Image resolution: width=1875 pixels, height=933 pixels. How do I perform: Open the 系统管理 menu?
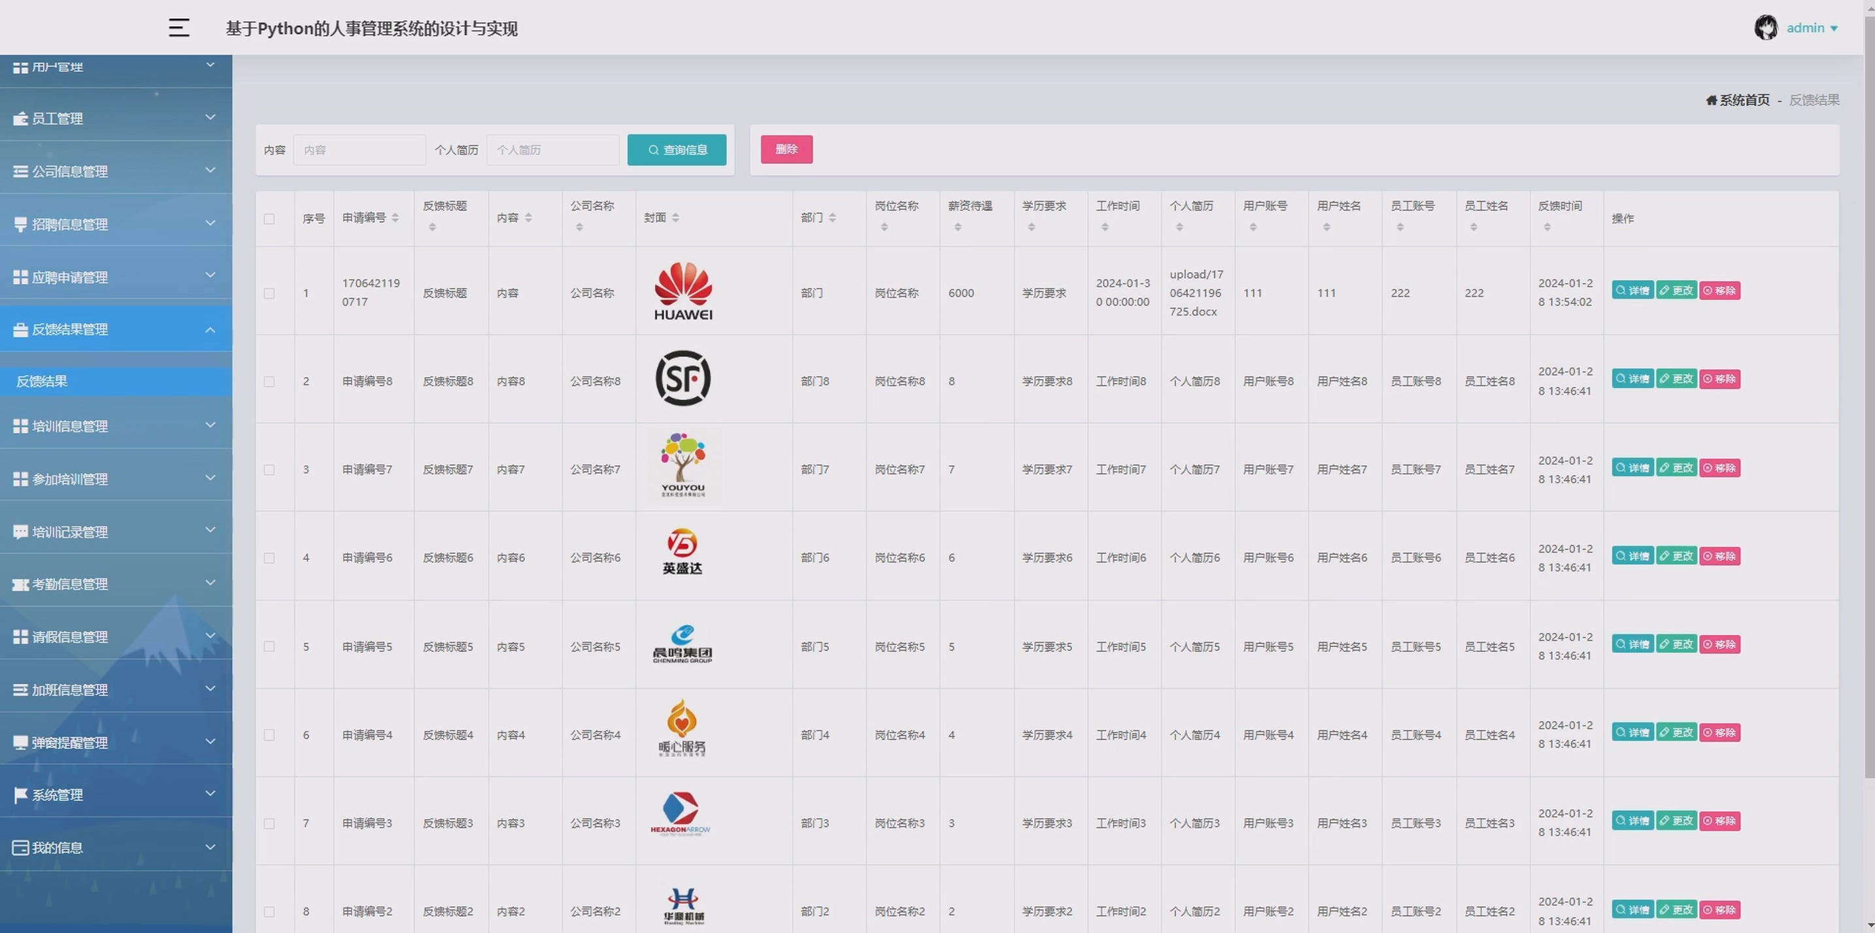click(116, 795)
